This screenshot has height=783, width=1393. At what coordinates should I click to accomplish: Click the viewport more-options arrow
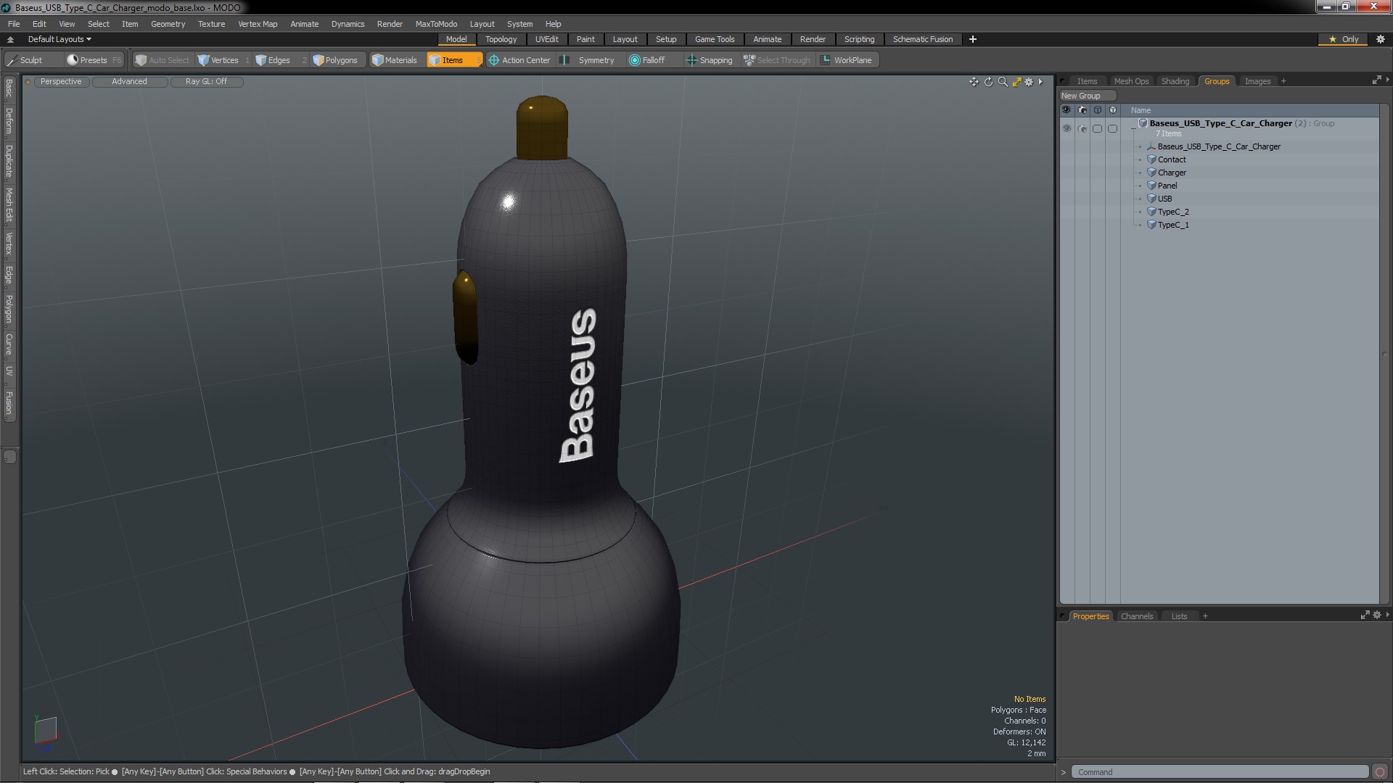coord(1040,82)
